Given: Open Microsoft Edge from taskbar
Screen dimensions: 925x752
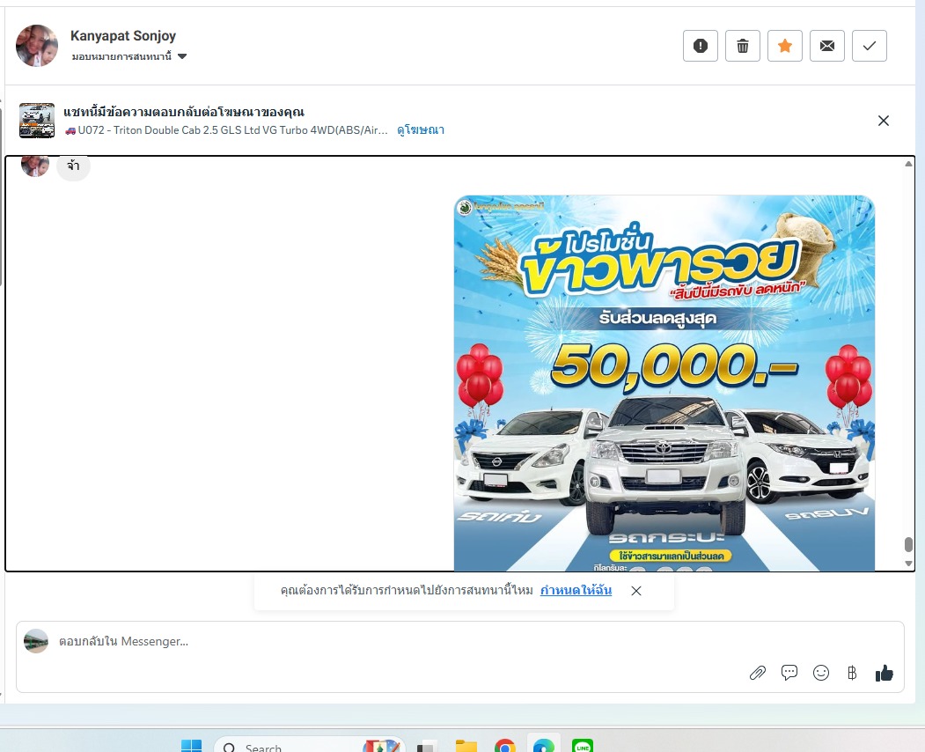Looking at the screenshot, I should coord(544,746).
